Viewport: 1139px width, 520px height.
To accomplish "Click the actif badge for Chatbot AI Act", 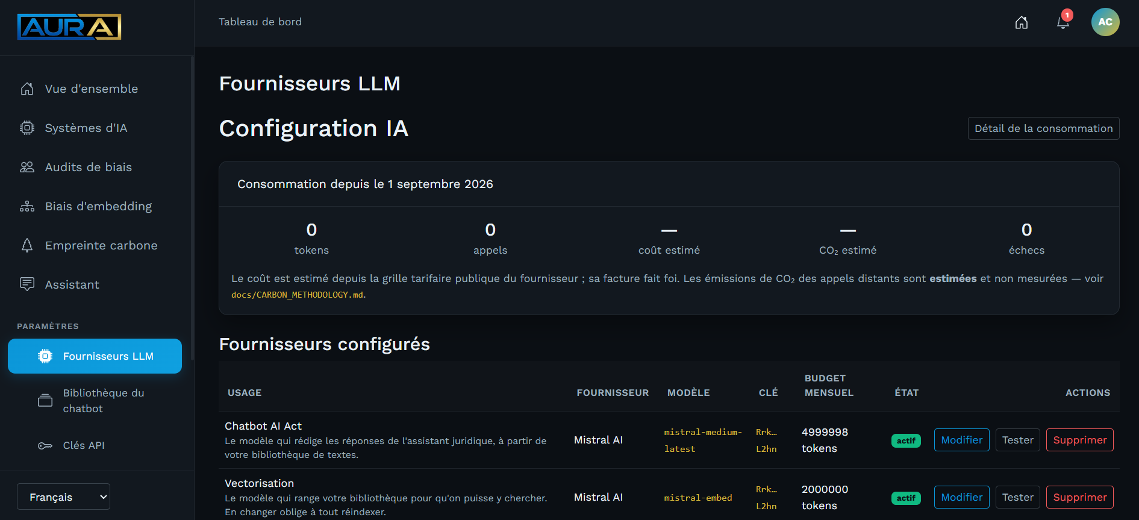I will [x=906, y=440].
